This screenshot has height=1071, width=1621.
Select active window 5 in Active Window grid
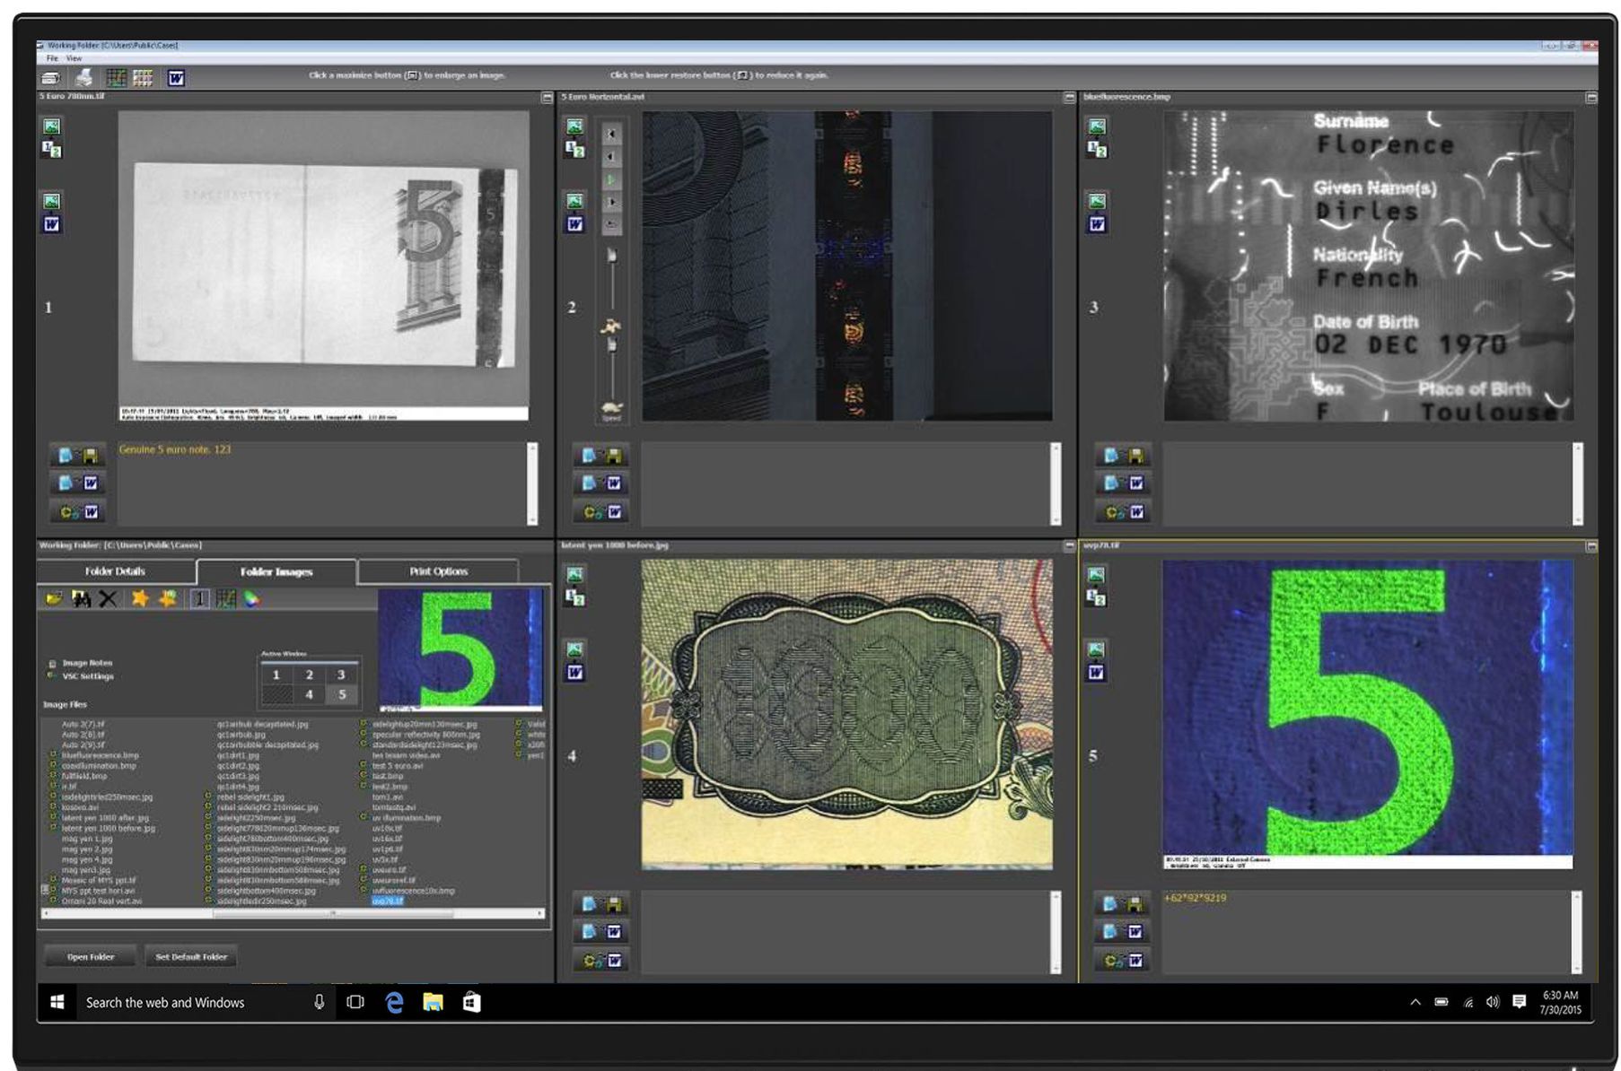coord(341,694)
